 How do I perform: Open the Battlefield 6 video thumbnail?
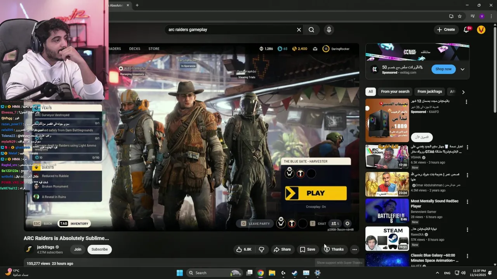click(387, 211)
